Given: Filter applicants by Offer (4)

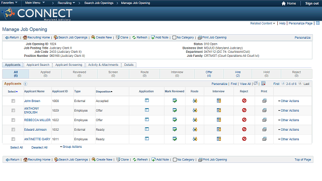Looking at the screenshot, I should [x=209, y=74].
